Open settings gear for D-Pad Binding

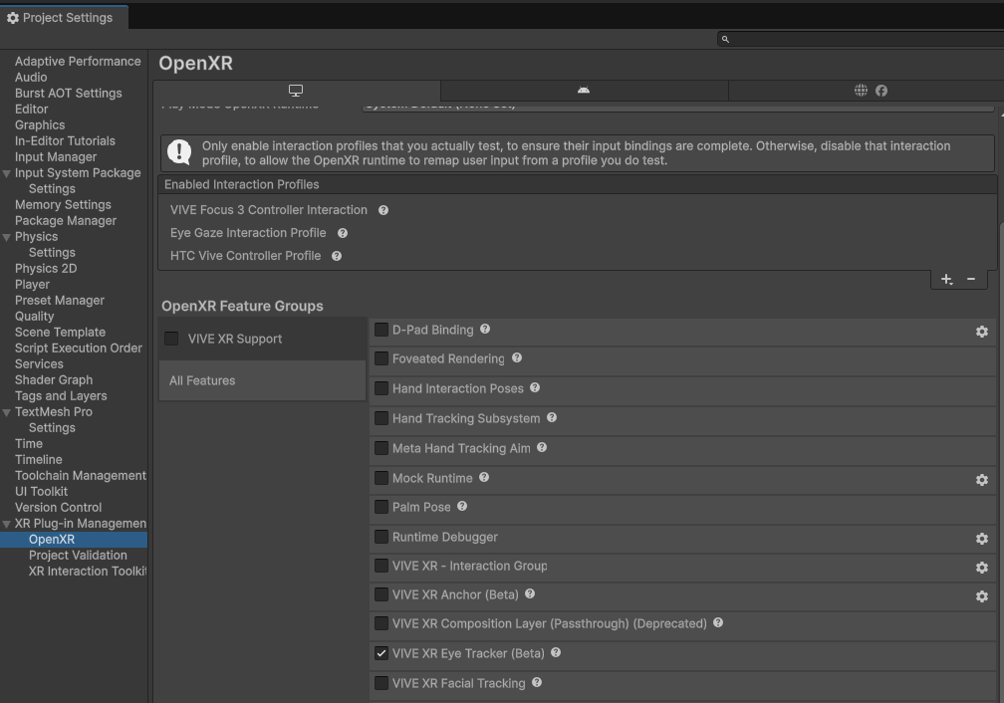point(981,332)
